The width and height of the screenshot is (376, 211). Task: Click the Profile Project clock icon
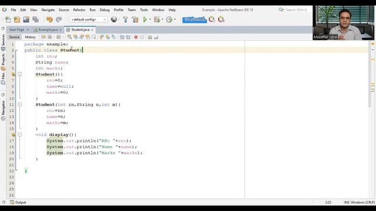click(169, 19)
